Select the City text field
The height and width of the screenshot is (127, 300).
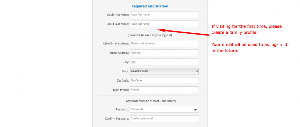click(x=164, y=62)
